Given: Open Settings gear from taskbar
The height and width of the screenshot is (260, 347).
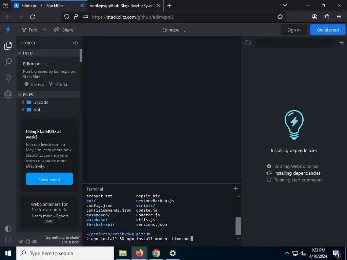Looking at the screenshot, I should coord(172,253).
